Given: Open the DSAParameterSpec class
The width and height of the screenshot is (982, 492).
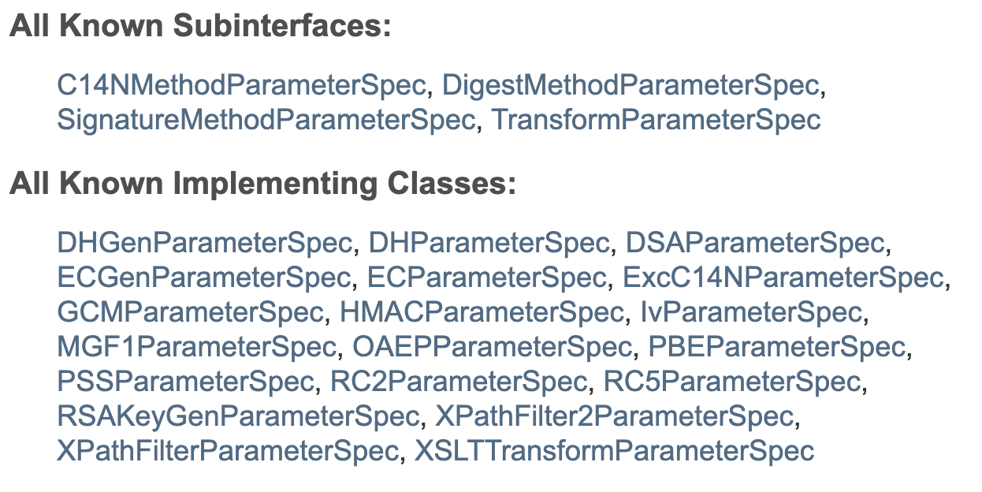Looking at the screenshot, I should click(x=754, y=243).
